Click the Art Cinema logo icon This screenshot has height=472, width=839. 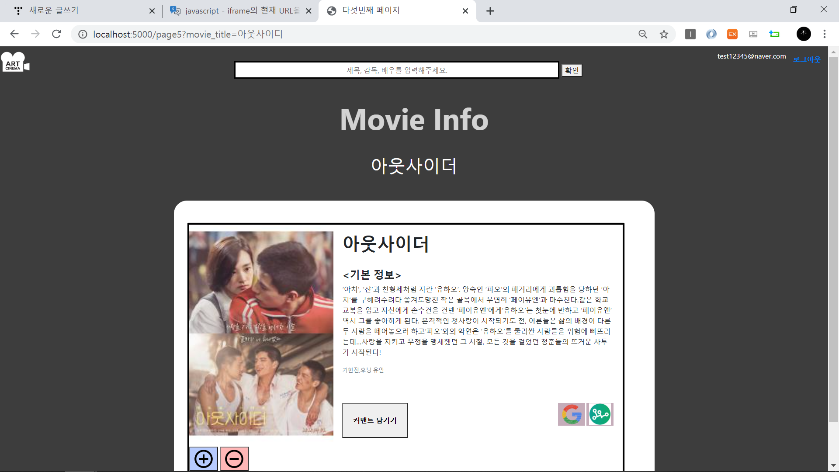[x=15, y=62]
